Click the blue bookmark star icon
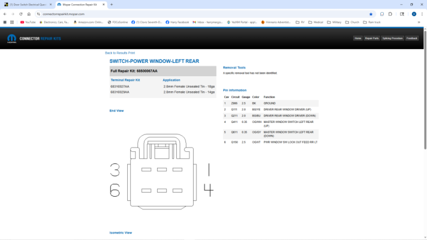Screen dimensions: 427x240 tap(371, 14)
